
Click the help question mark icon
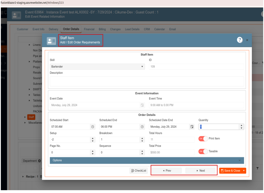tap(240, 40)
